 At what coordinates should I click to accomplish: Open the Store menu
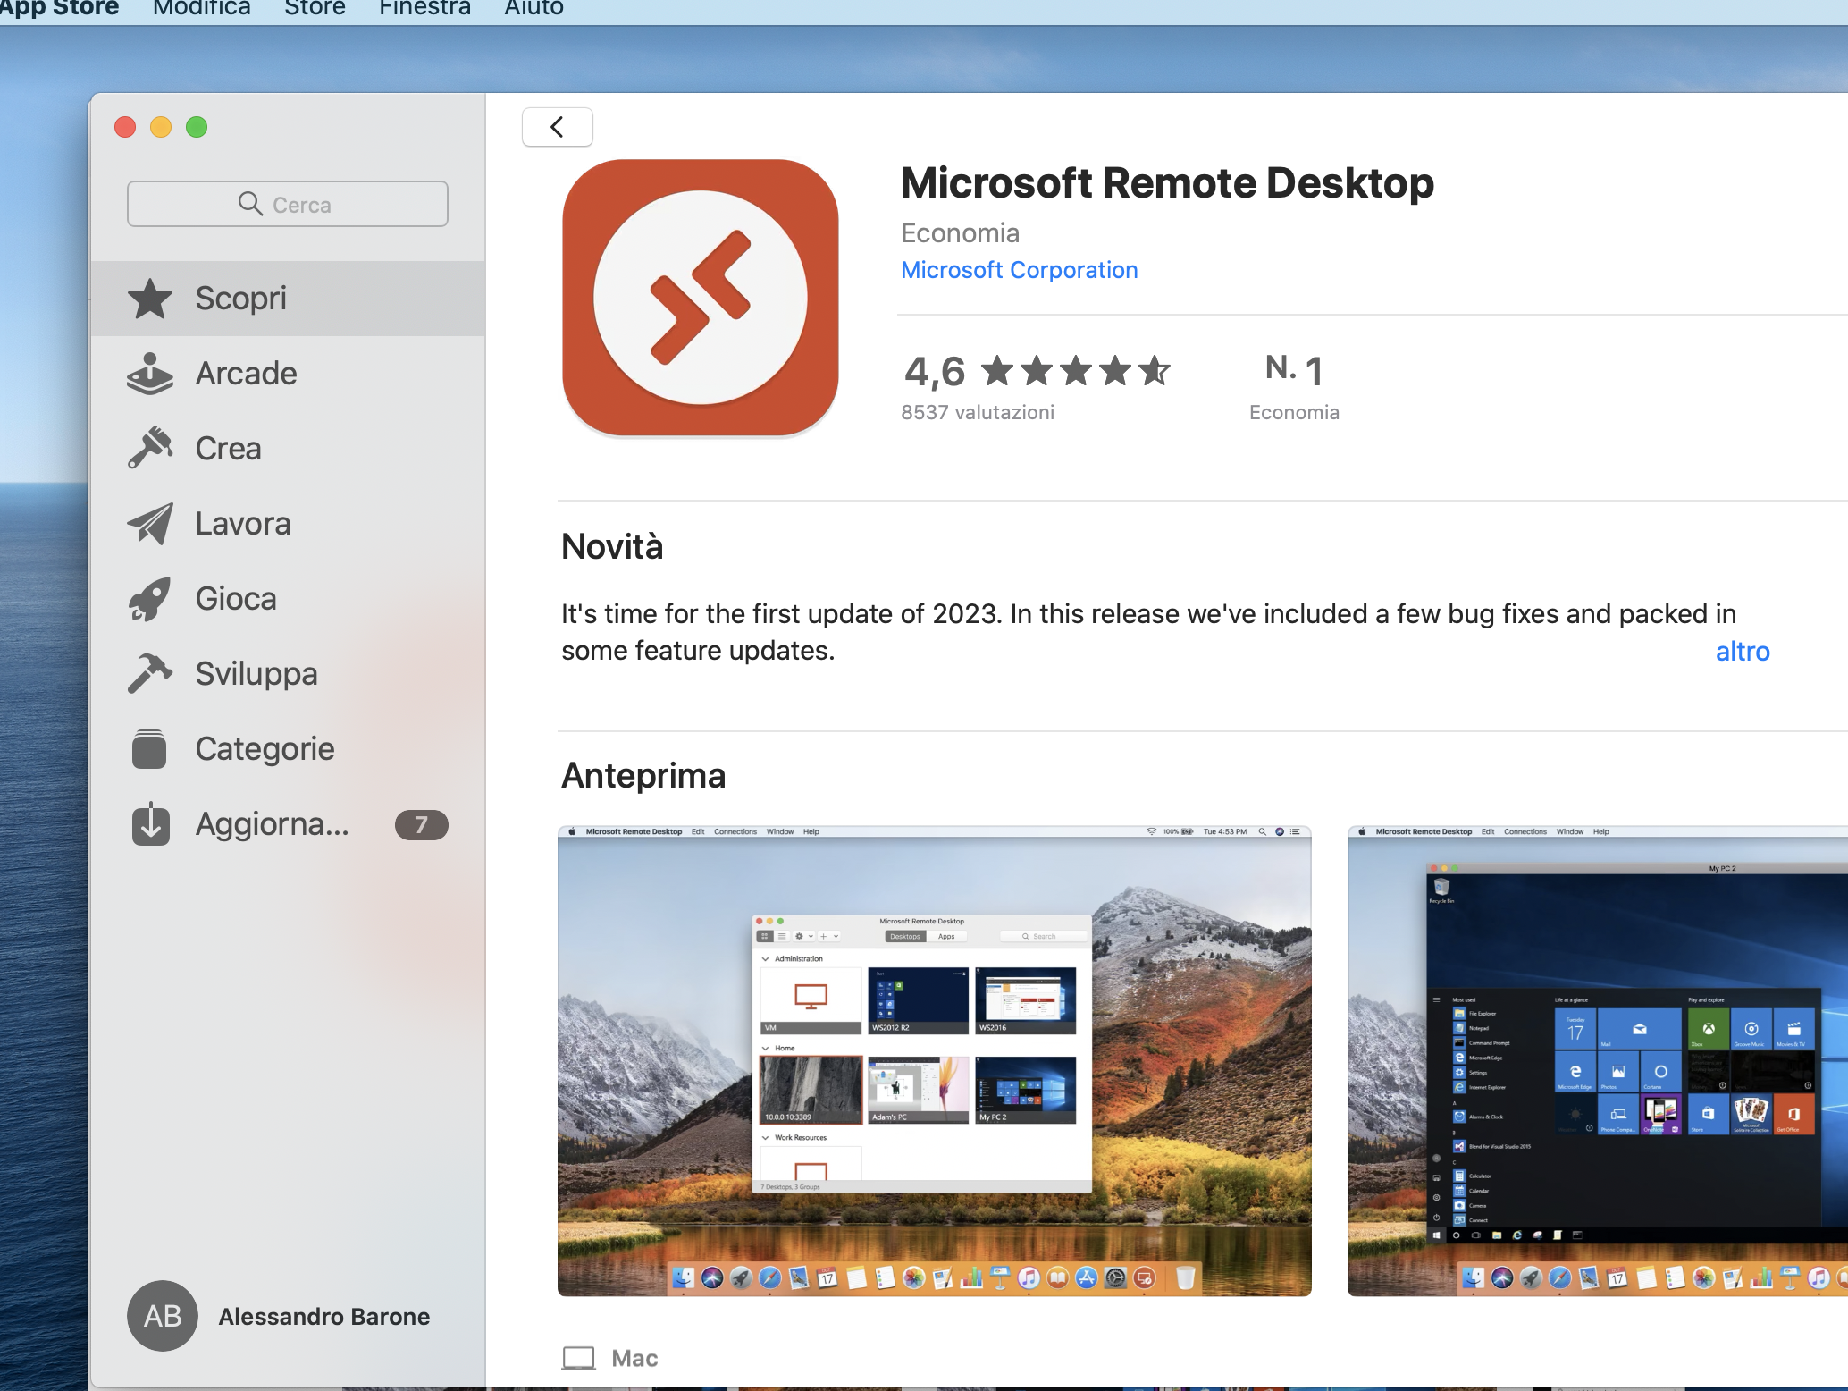click(315, 8)
